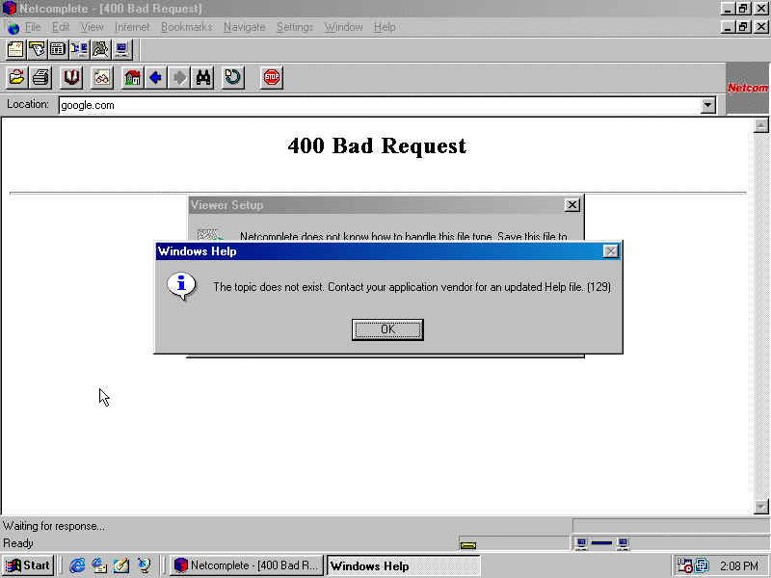771x578 pixels.
Task: Close the Windows Help dialog
Action: (610, 251)
